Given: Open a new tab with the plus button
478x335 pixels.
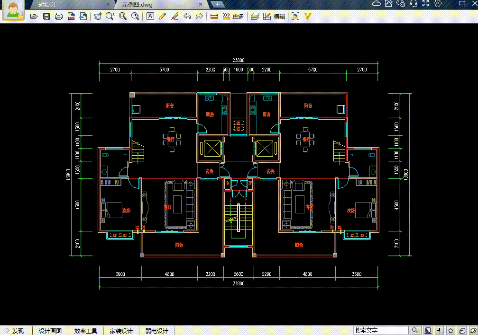Looking at the screenshot, I should point(217,4).
